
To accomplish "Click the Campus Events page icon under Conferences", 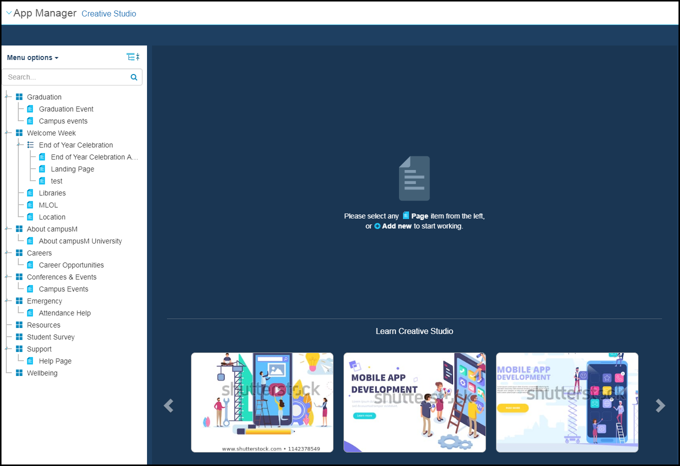I will [30, 289].
